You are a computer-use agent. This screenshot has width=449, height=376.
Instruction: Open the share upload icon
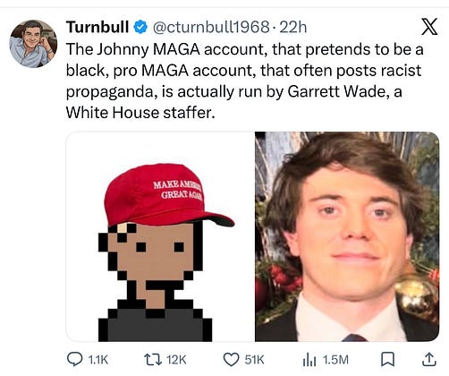coord(428,359)
